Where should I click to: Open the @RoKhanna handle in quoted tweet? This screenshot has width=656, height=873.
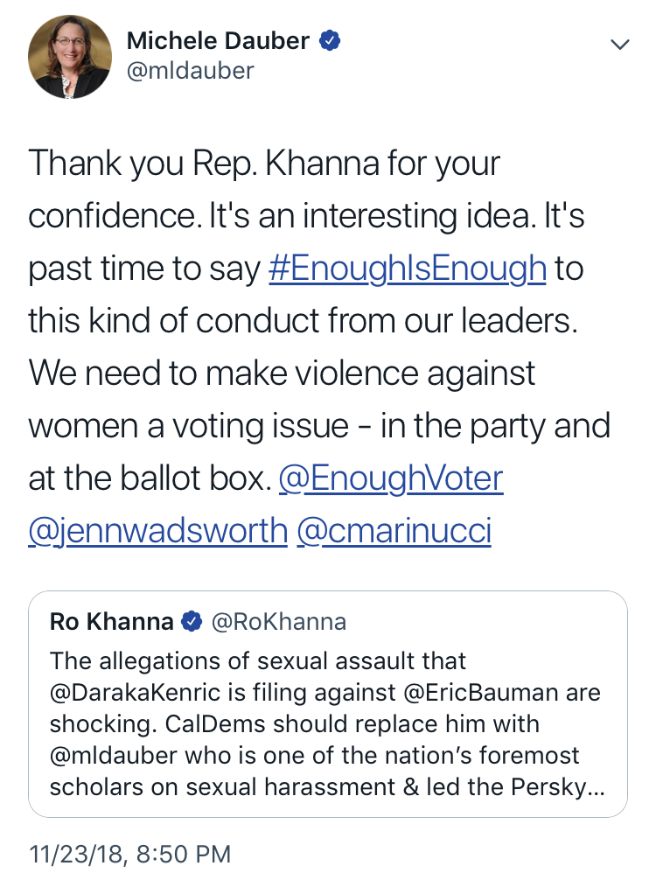pos(279,622)
